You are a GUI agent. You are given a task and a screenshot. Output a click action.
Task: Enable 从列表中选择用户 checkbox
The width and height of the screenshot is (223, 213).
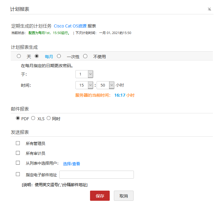pos(18,163)
